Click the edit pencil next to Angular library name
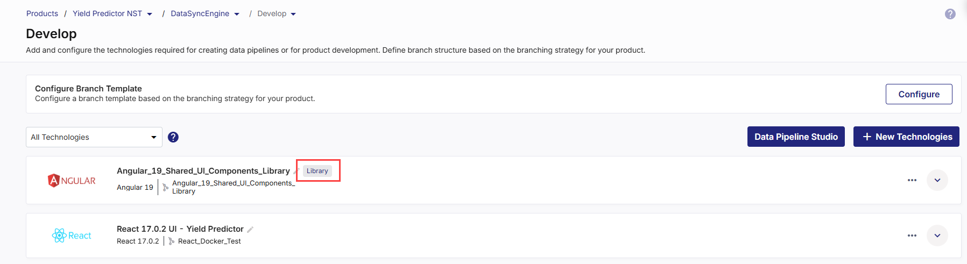The height and width of the screenshot is (264, 967). click(295, 171)
